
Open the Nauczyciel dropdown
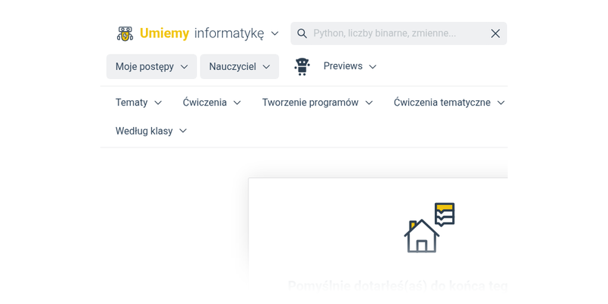(x=239, y=67)
